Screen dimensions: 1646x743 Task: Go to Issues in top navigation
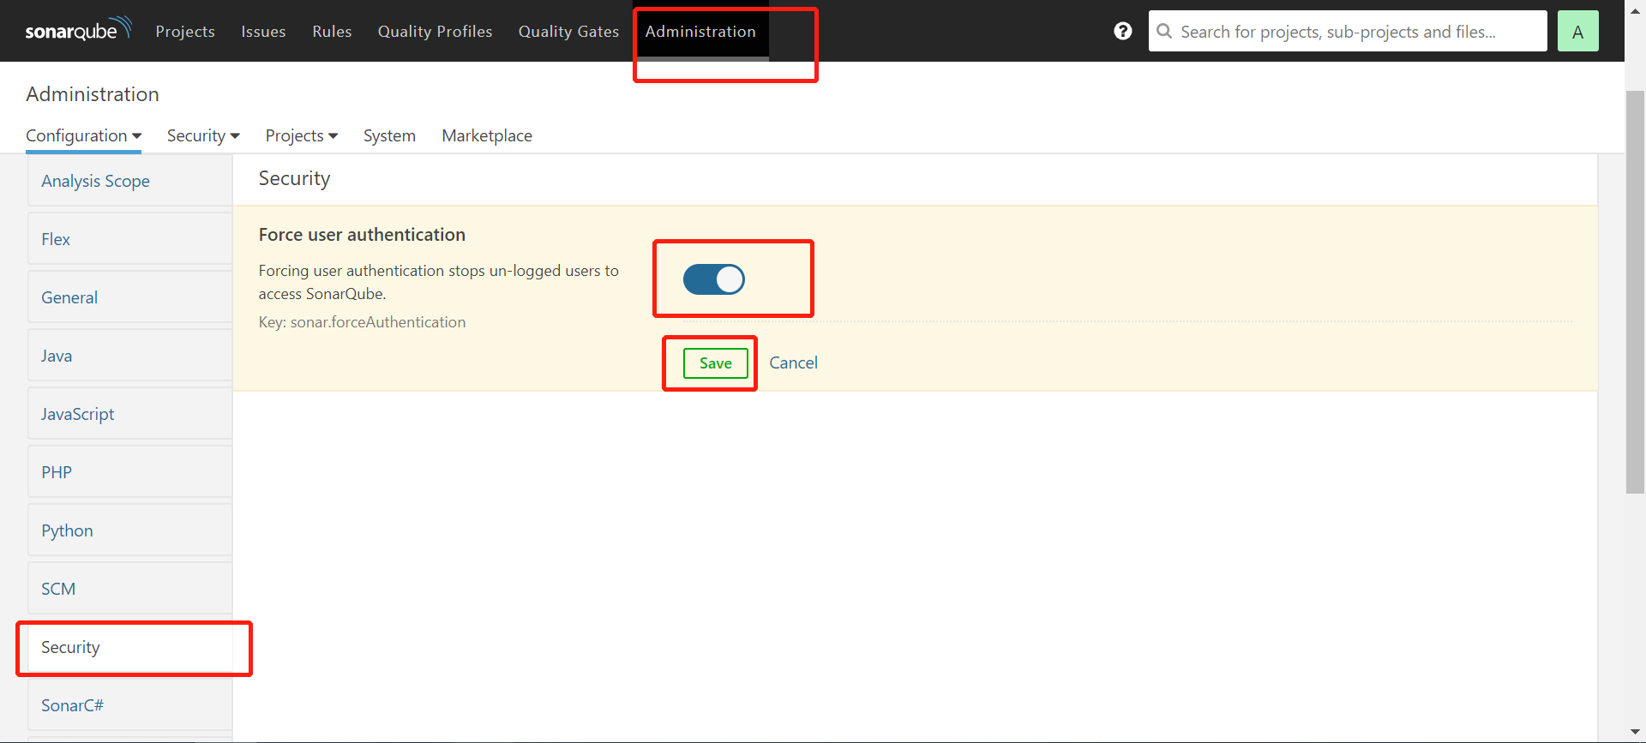[263, 31]
